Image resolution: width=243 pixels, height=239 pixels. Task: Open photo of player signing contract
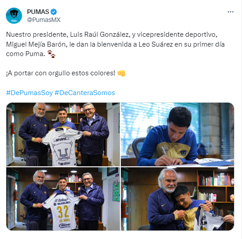(x=177, y=135)
